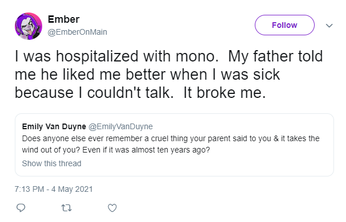Retweet this tweet using the arrows icon
The image size is (346, 222).
[67, 208]
